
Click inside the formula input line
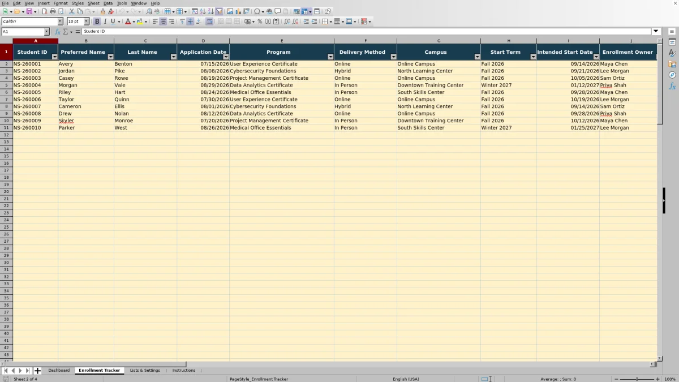click(367, 32)
